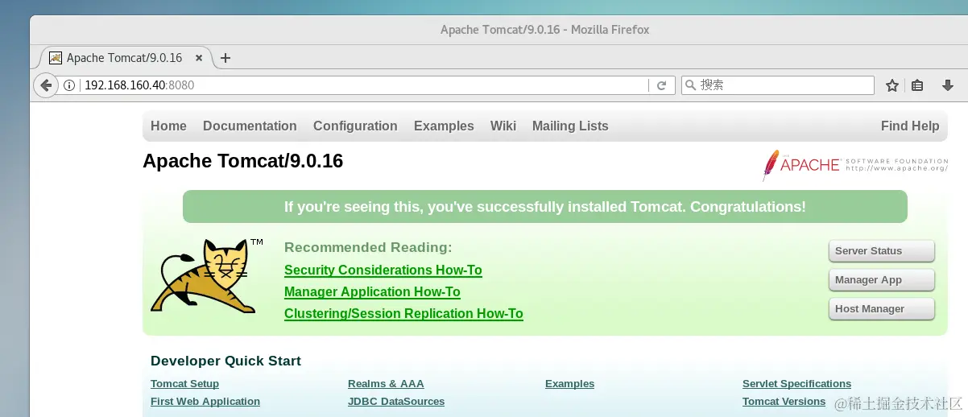Open the Home navigation item
This screenshot has width=968, height=417.
[x=168, y=126]
